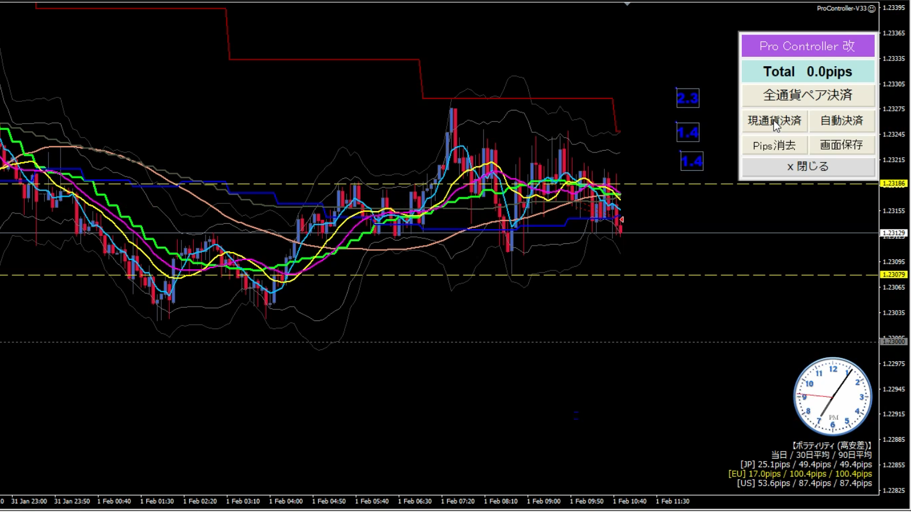Viewport: 911px width, 512px height.
Task: Select the upper blue 1.4 label
Action: point(688,133)
